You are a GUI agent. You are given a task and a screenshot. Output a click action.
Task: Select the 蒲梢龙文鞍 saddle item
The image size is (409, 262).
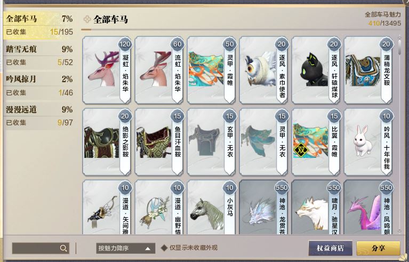coord(368,70)
